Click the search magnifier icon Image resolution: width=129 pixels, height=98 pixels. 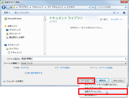[126, 7]
